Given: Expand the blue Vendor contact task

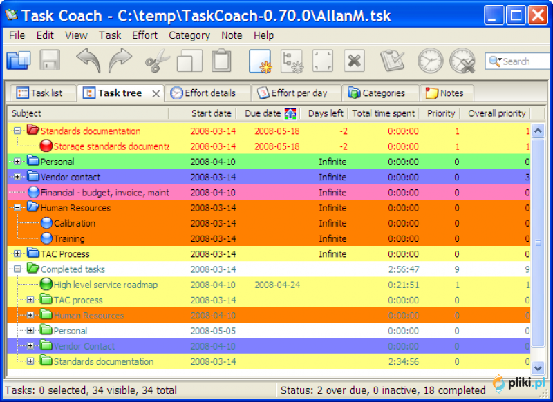Looking at the screenshot, I should click(17, 177).
